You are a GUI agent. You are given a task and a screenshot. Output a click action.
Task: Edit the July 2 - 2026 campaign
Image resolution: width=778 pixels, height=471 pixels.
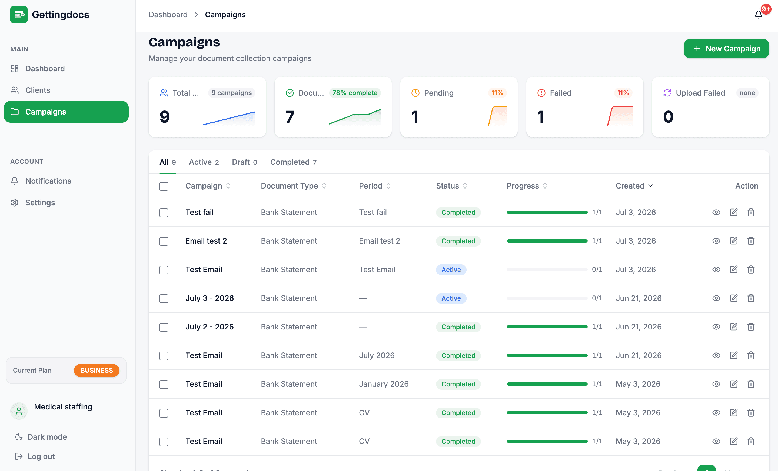pos(733,327)
